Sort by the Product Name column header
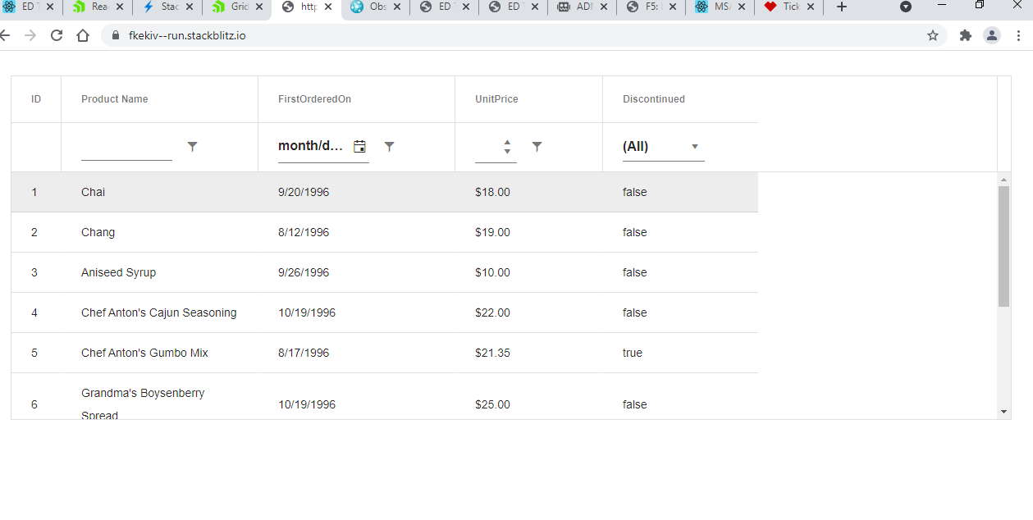 tap(115, 99)
